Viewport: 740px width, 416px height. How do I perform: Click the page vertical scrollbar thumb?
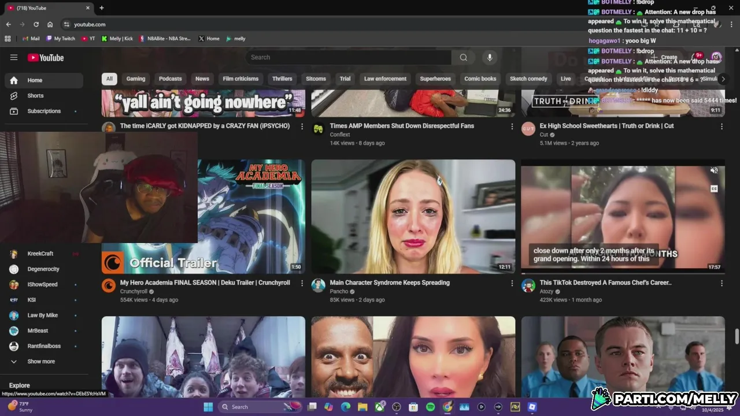click(x=737, y=336)
